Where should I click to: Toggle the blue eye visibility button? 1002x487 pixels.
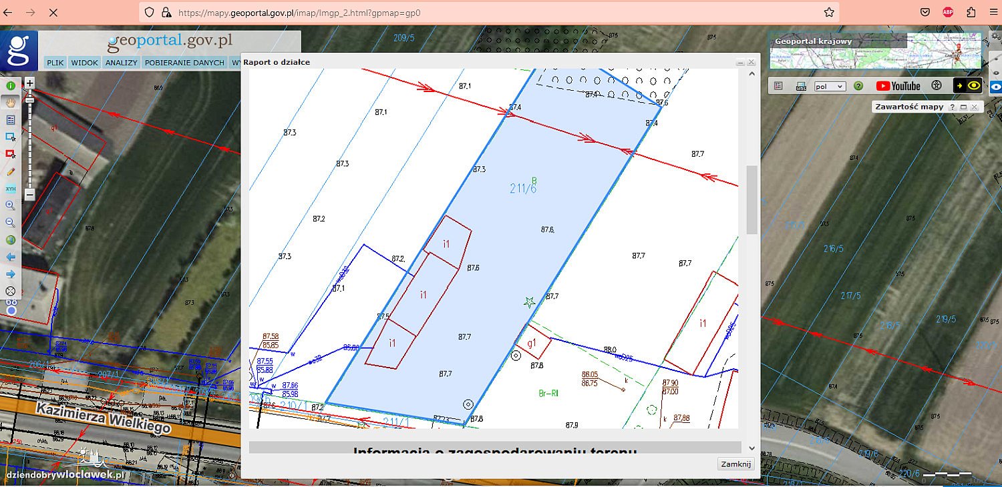click(x=995, y=87)
